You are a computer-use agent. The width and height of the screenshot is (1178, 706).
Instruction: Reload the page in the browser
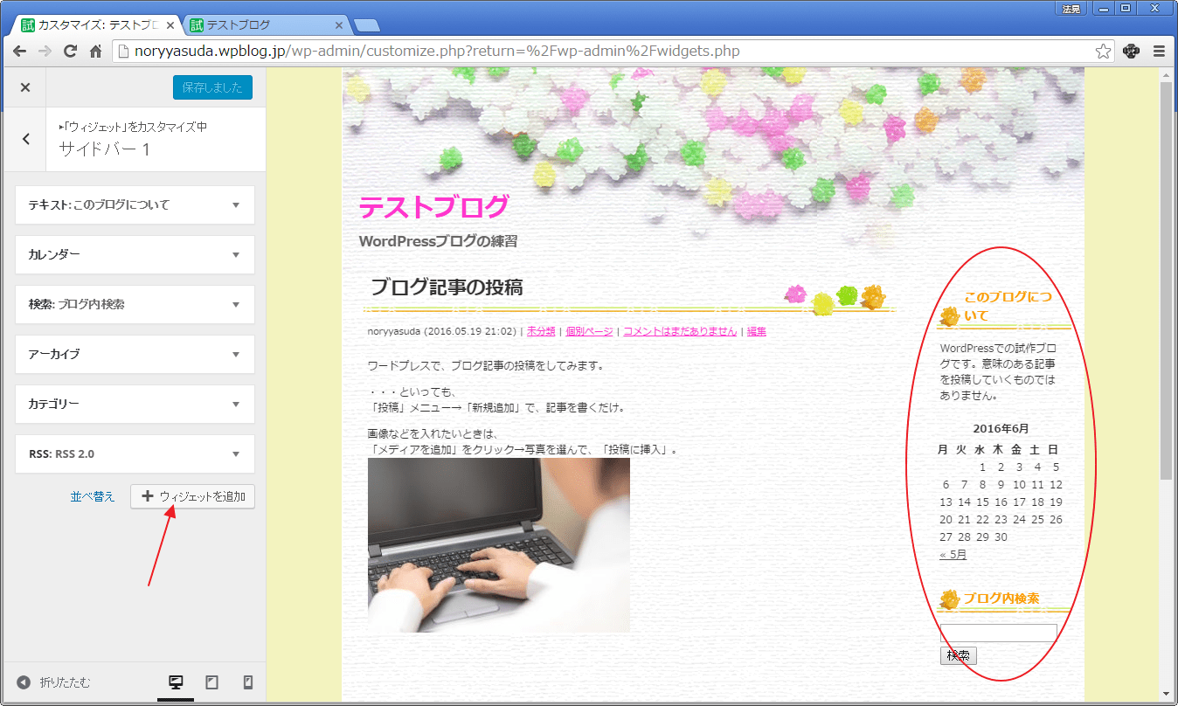pyautogui.click(x=70, y=51)
